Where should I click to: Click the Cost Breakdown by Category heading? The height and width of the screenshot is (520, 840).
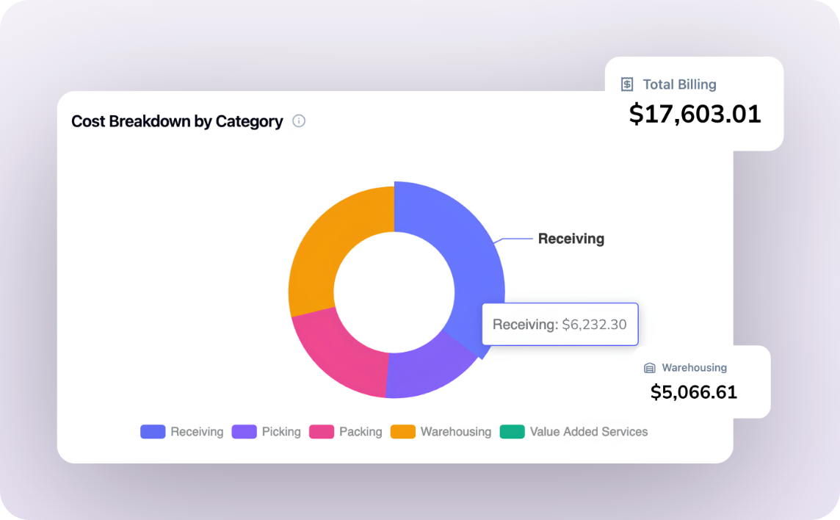(177, 122)
